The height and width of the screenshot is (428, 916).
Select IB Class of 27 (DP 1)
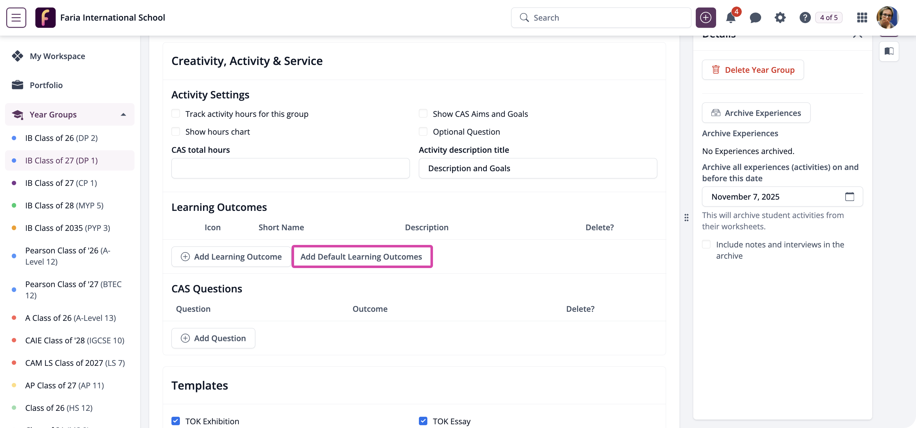click(70, 160)
